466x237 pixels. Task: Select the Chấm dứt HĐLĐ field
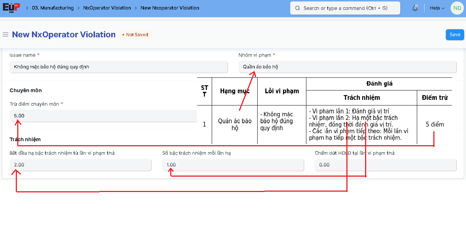point(385,165)
